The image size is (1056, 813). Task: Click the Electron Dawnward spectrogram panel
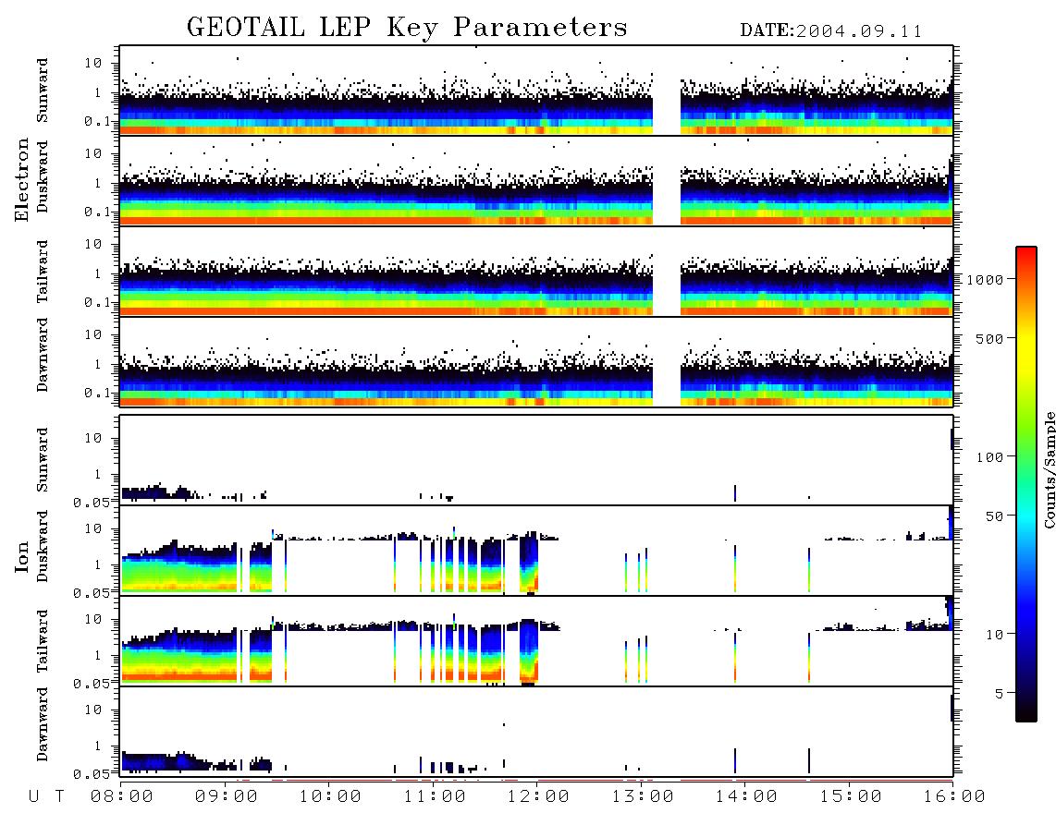pos(536,361)
